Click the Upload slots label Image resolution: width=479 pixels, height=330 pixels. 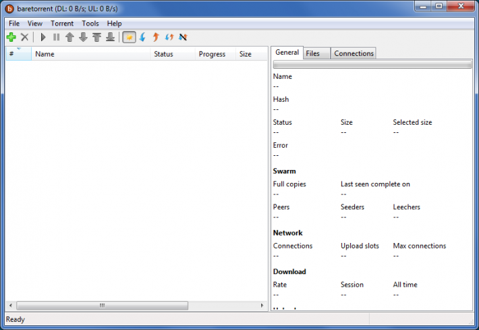(x=360, y=246)
